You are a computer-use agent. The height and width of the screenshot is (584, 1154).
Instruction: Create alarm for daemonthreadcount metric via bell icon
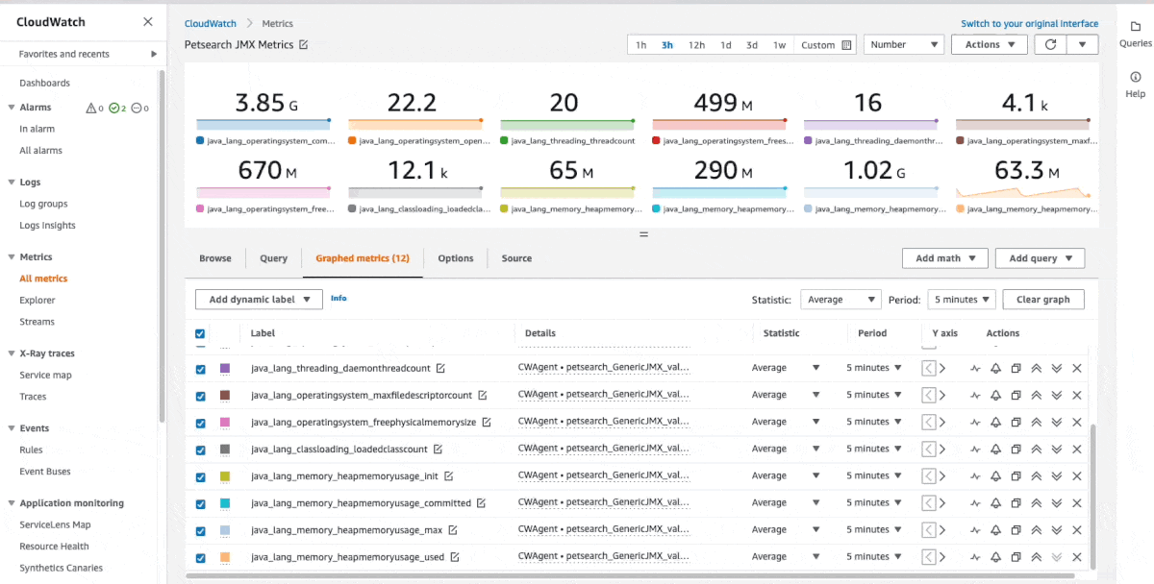(995, 368)
